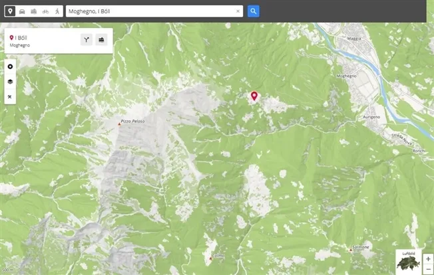Choose bicycle routing mode
This screenshot has width=434, height=275.
tap(45, 11)
